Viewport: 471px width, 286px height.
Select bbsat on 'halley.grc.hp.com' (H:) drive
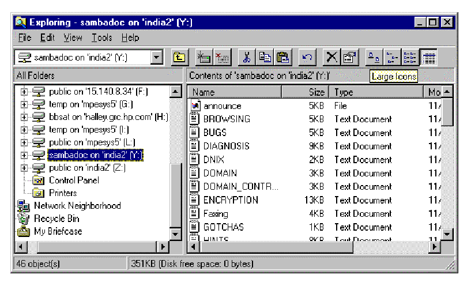point(108,117)
